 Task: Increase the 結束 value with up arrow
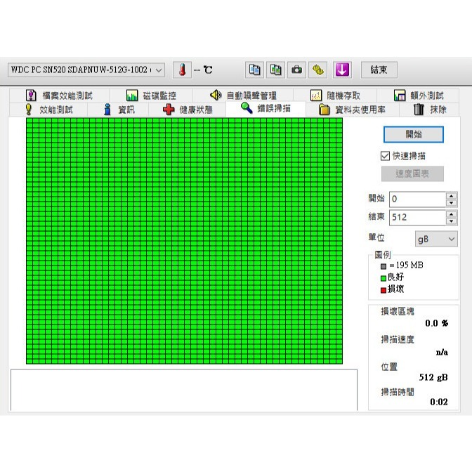coord(451,214)
